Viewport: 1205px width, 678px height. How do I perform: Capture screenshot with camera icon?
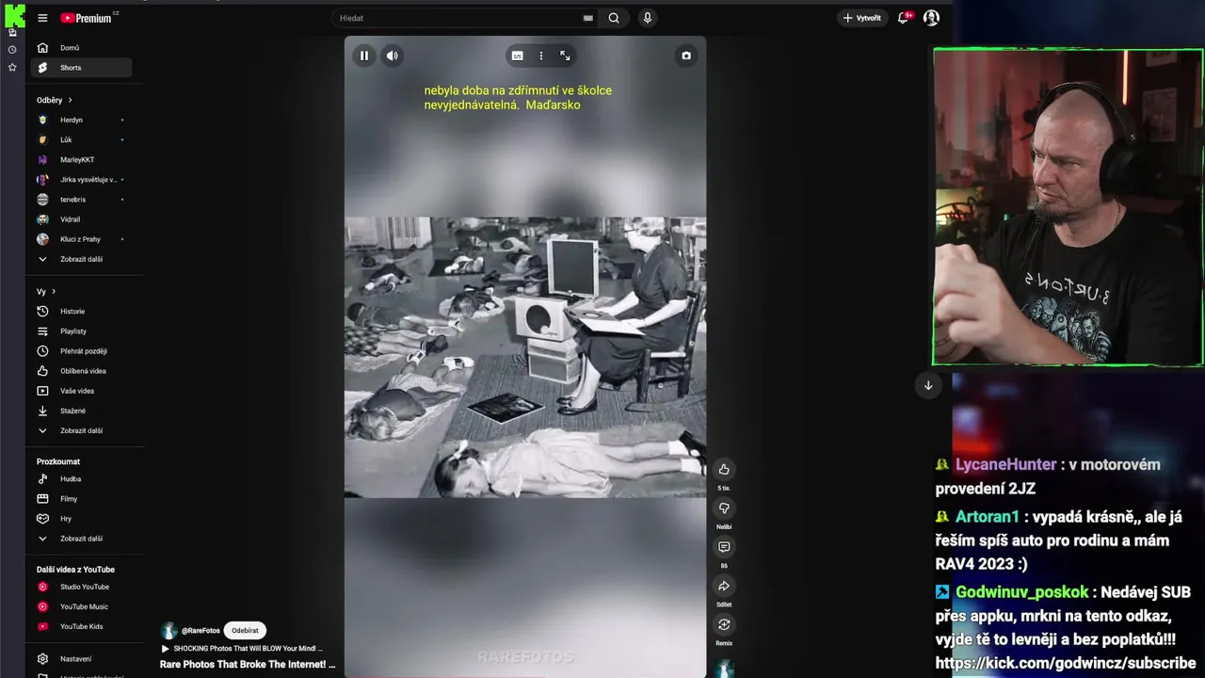[x=686, y=56]
